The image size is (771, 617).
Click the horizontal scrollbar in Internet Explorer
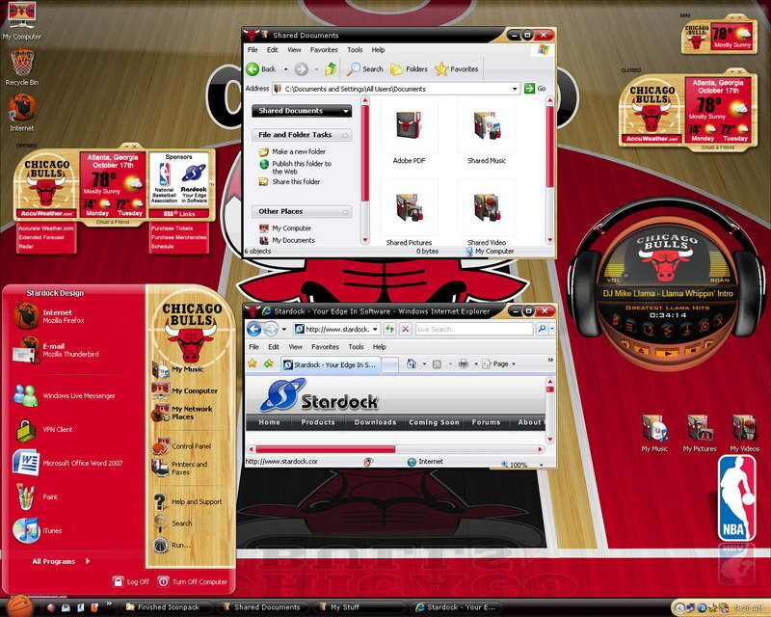point(325,448)
